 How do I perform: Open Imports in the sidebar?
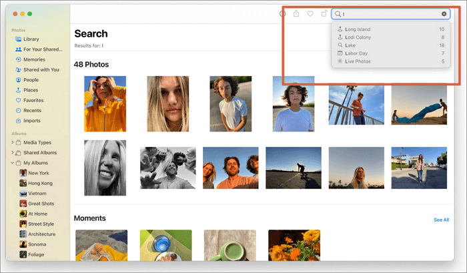tap(32, 120)
